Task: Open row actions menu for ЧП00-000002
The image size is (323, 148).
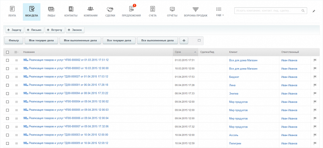Action: point(17,61)
